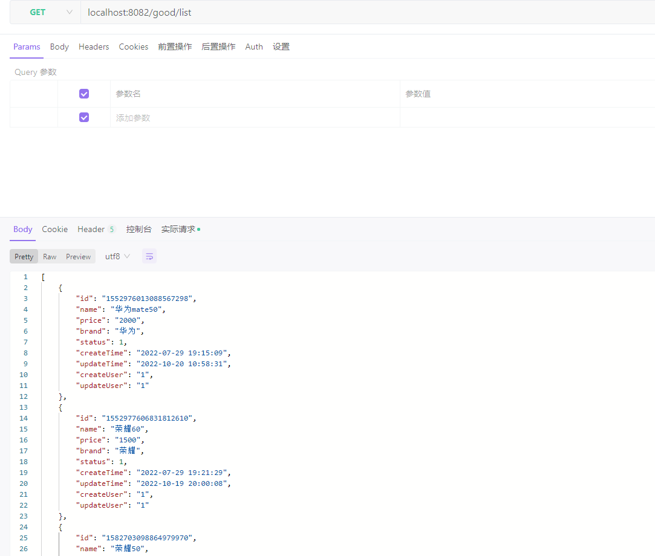This screenshot has height=556, width=655.
Task: Select the Cookies request tab
Action: [133, 47]
